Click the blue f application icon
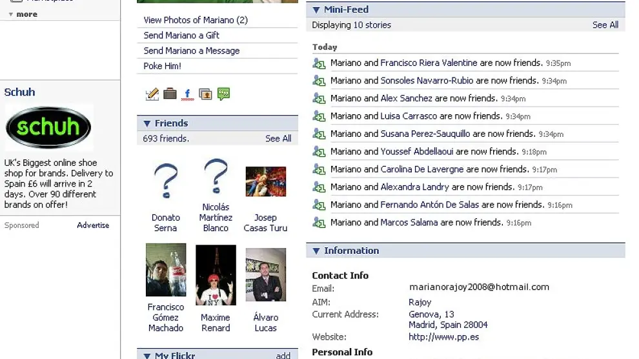 (188, 94)
